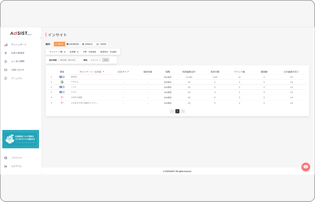Click the dashboard bar chart icon

coord(6,44)
